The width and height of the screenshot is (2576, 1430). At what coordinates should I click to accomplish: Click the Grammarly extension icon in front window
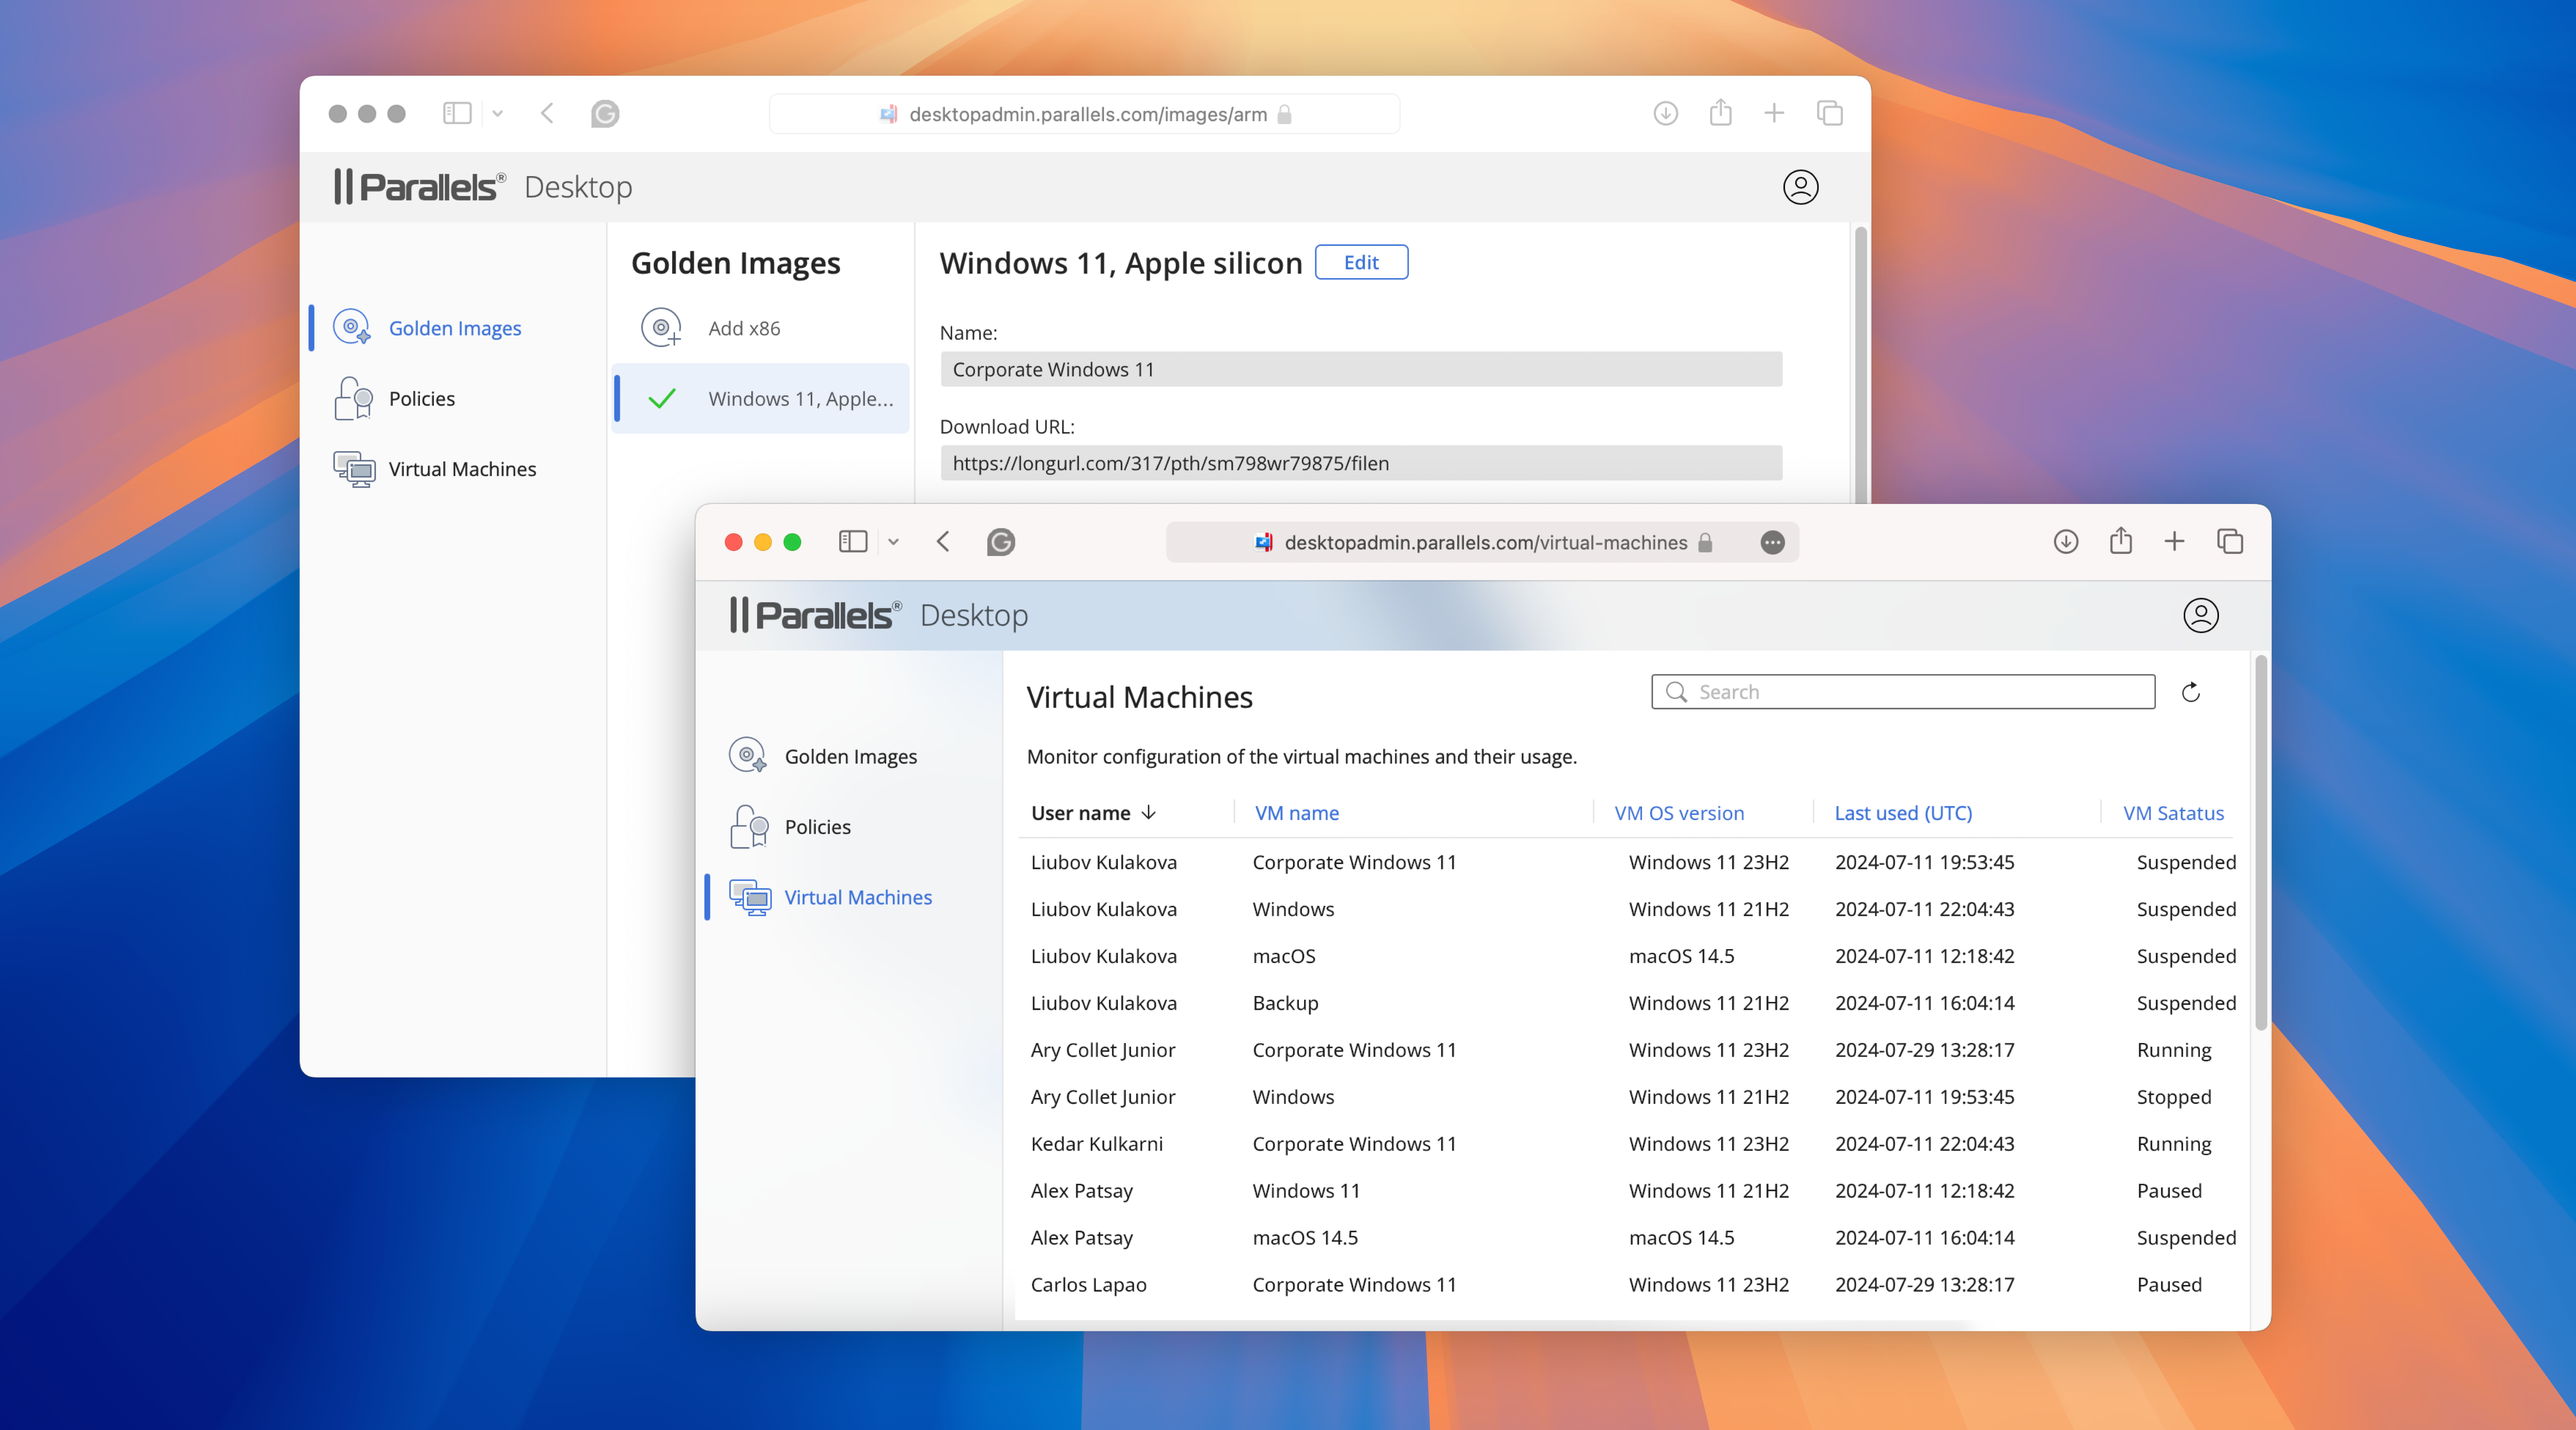point(1001,542)
